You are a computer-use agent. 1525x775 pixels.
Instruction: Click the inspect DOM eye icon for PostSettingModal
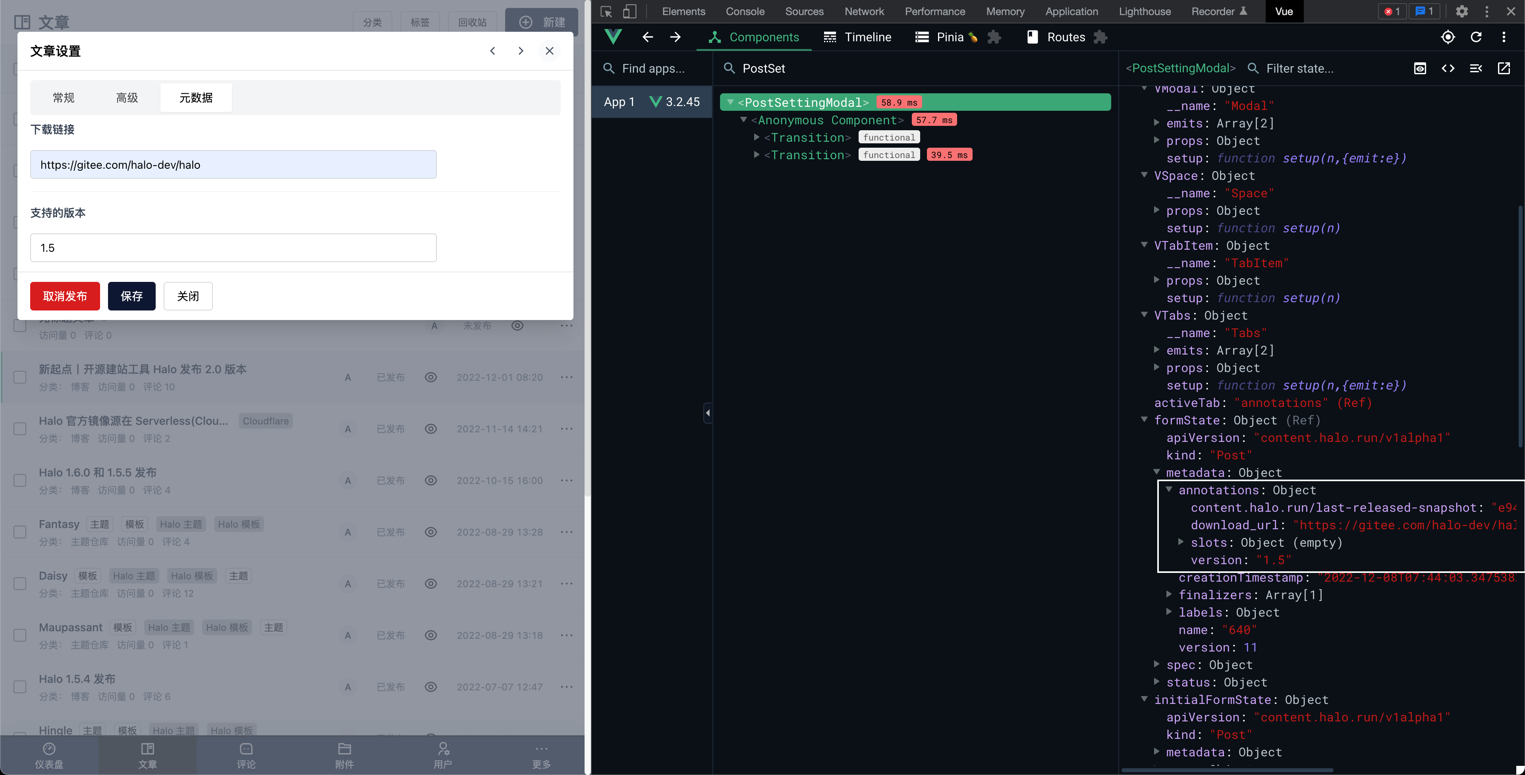pyautogui.click(x=1420, y=68)
